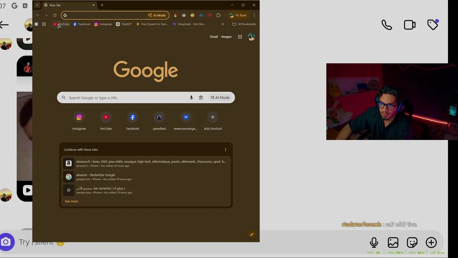This screenshot has height=258, width=458.
Task: Search by image with Google Lens
Action: [x=201, y=98]
